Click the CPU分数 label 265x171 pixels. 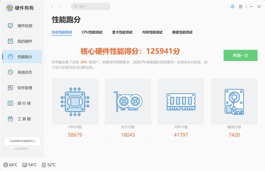coord(75,127)
